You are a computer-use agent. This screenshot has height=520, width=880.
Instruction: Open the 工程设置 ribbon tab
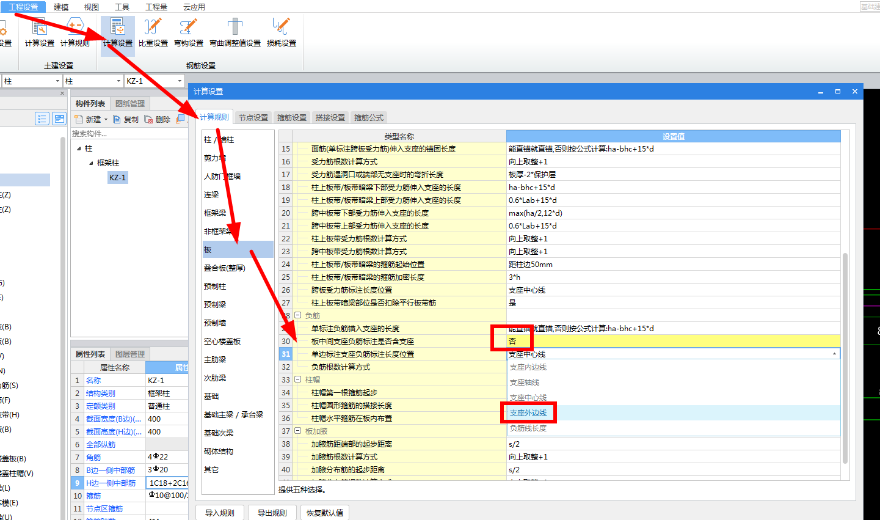23,7
